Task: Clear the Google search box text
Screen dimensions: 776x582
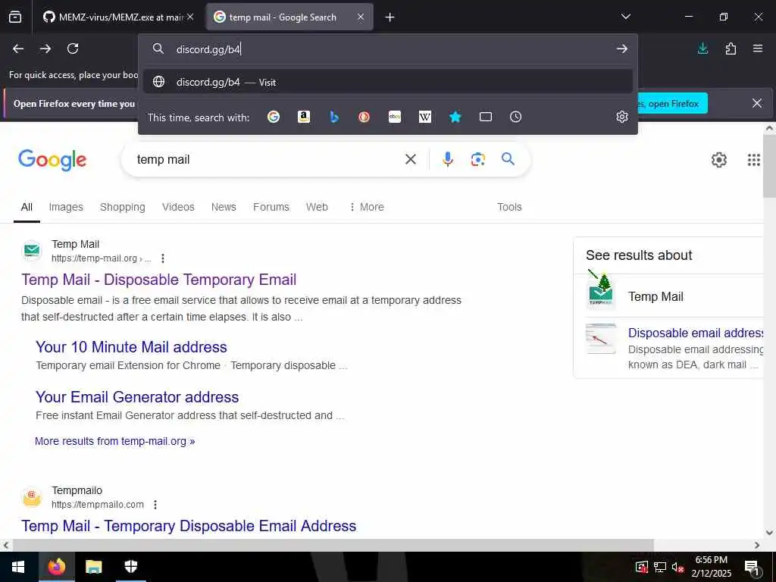Action: coord(411,159)
